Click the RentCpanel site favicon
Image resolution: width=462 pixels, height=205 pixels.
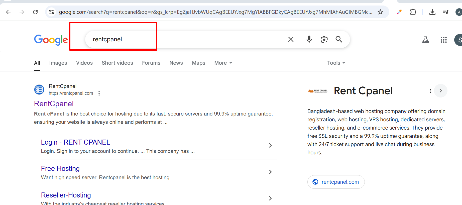pyautogui.click(x=39, y=89)
